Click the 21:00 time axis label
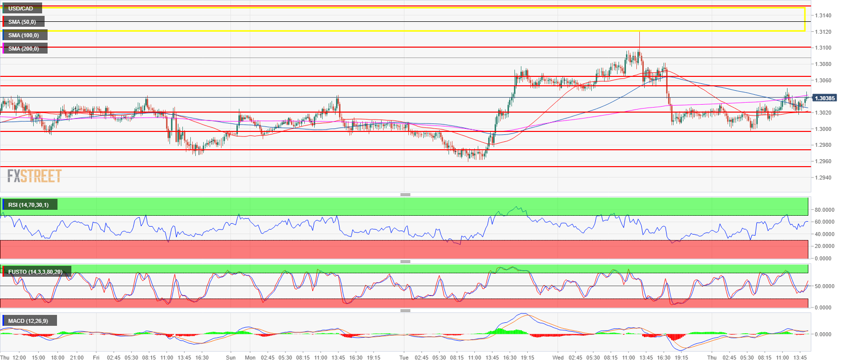Viewport: 846px width, 364px height. [76, 358]
